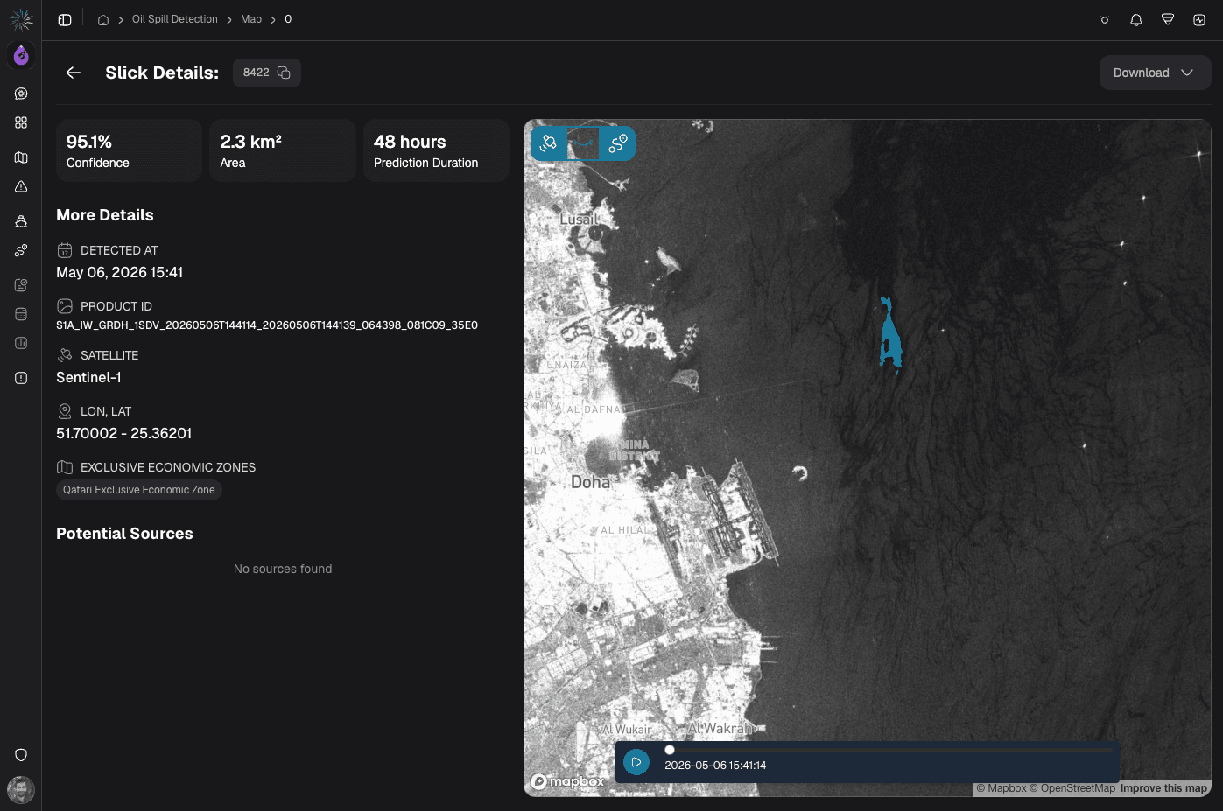Screen dimensions: 1223x811
Task: Expand the Download dropdown
Action: point(1155,73)
